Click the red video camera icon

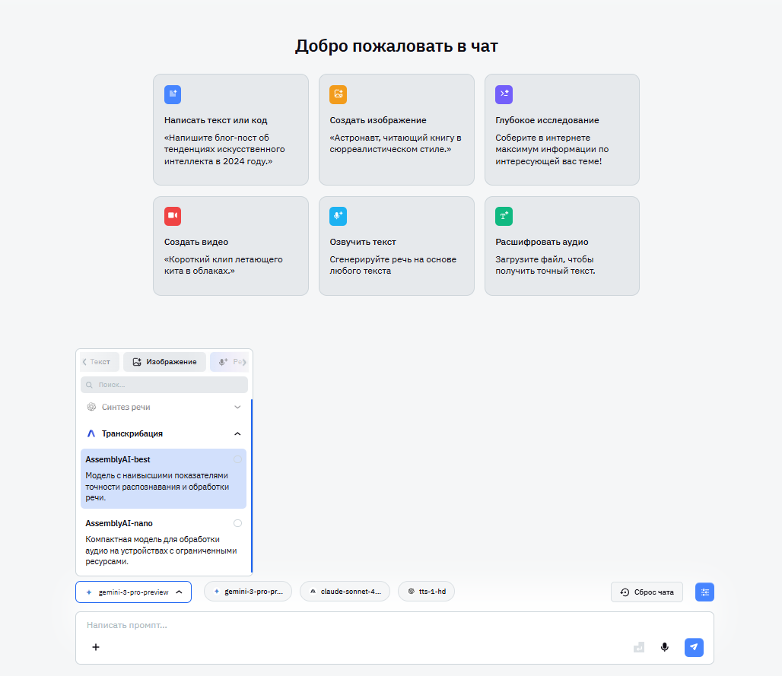(173, 216)
